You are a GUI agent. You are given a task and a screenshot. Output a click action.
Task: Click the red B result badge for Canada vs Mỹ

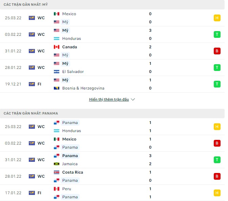click(217, 51)
